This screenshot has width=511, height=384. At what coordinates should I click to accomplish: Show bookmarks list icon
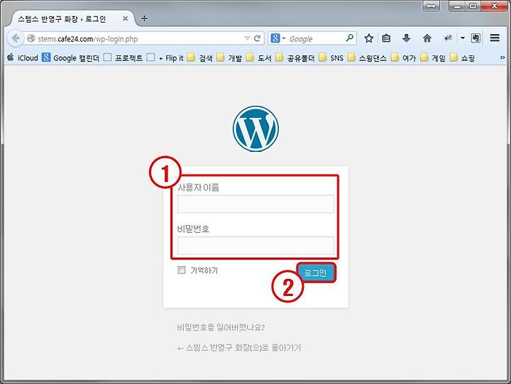(x=386, y=38)
